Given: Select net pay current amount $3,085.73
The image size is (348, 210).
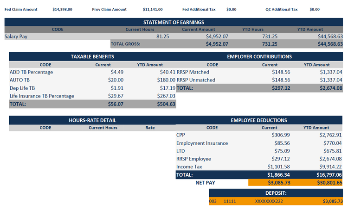Looking at the screenshot, I should click(x=279, y=183).
